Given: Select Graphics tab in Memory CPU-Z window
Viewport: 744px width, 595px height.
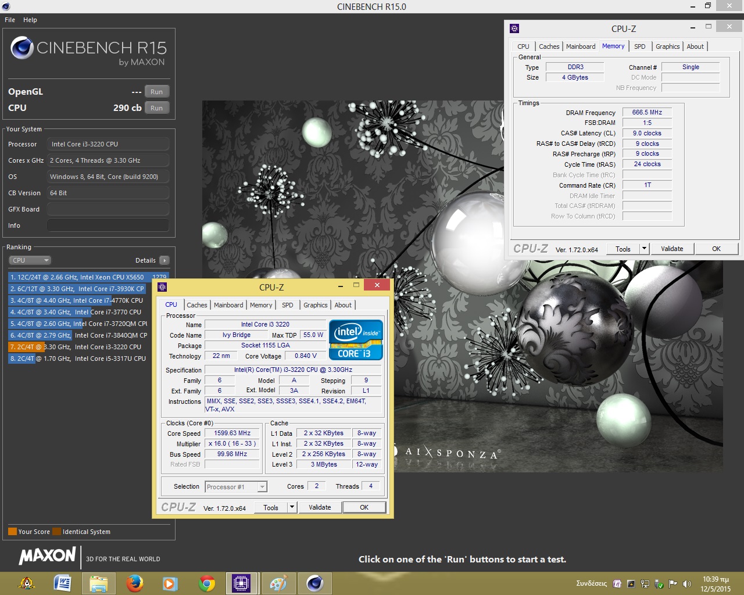Looking at the screenshot, I should tap(668, 46).
